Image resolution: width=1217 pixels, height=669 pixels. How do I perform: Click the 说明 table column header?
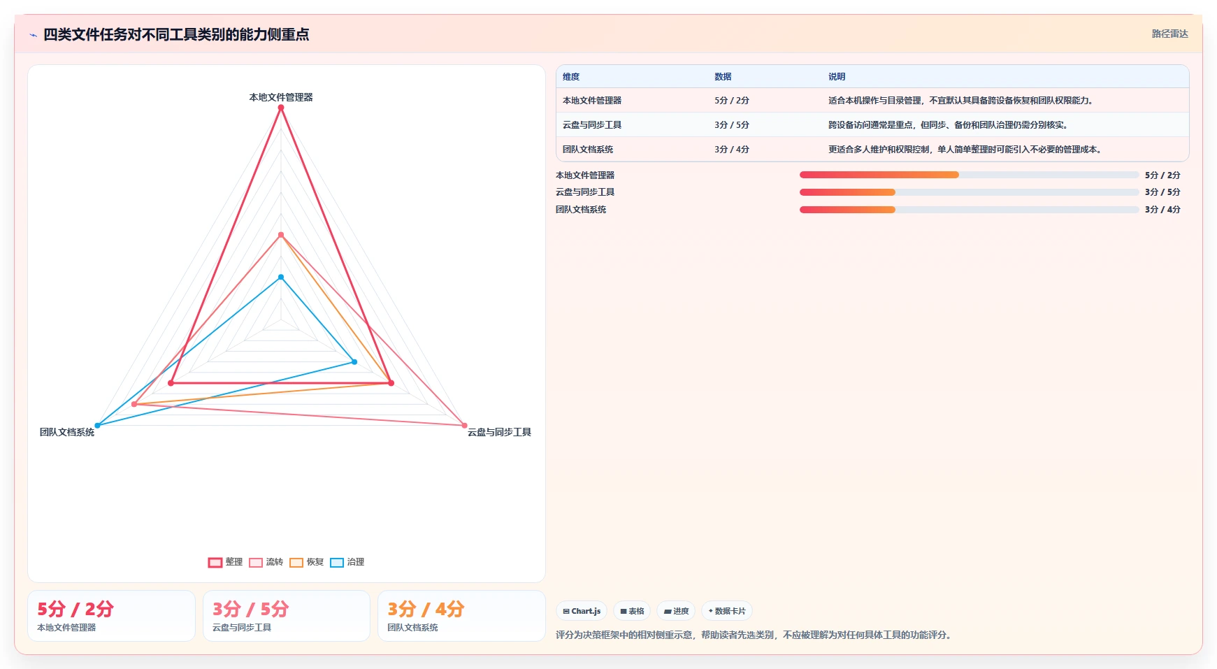[x=837, y=77]
